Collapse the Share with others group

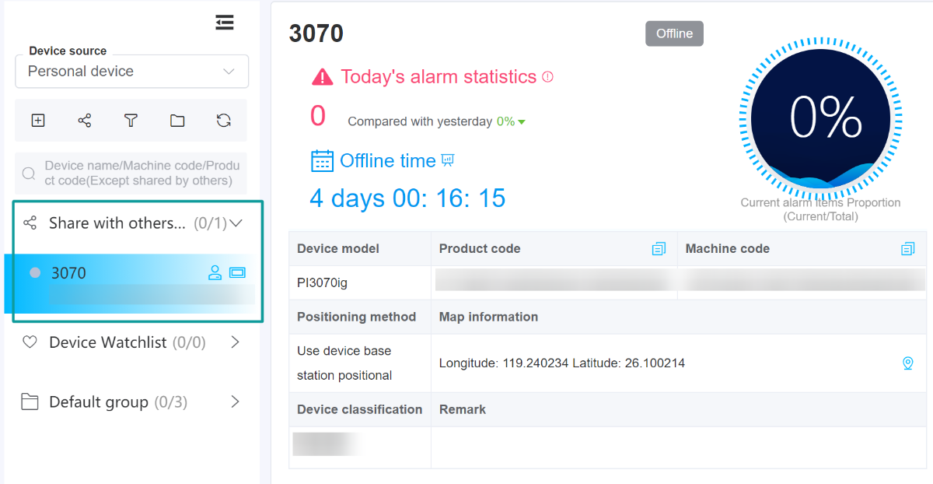(x=236, y=223)
